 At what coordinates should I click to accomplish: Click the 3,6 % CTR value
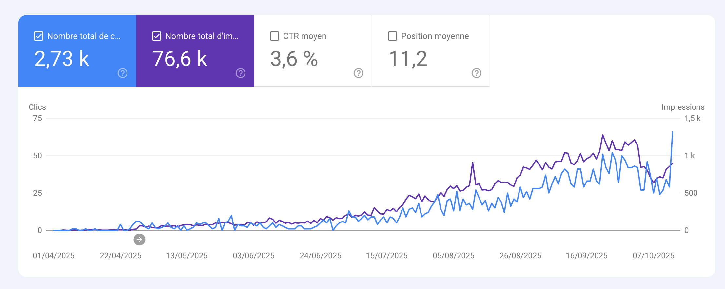coord(294,59)
